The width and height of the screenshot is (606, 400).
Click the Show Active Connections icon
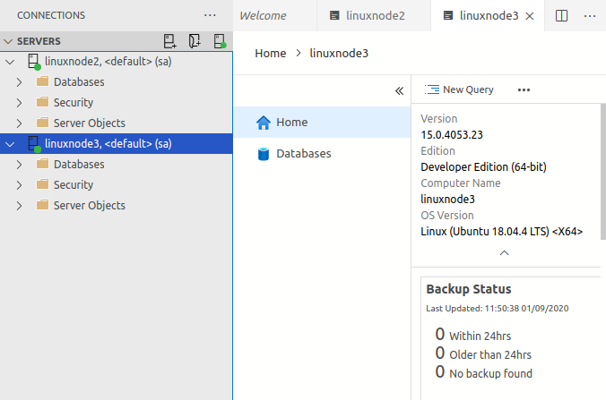(220, 41)
